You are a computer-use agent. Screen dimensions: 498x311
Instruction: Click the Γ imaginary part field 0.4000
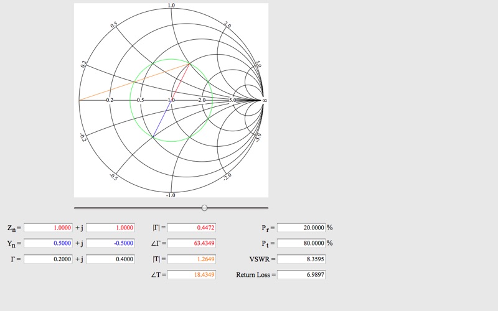tap(110, 259)
